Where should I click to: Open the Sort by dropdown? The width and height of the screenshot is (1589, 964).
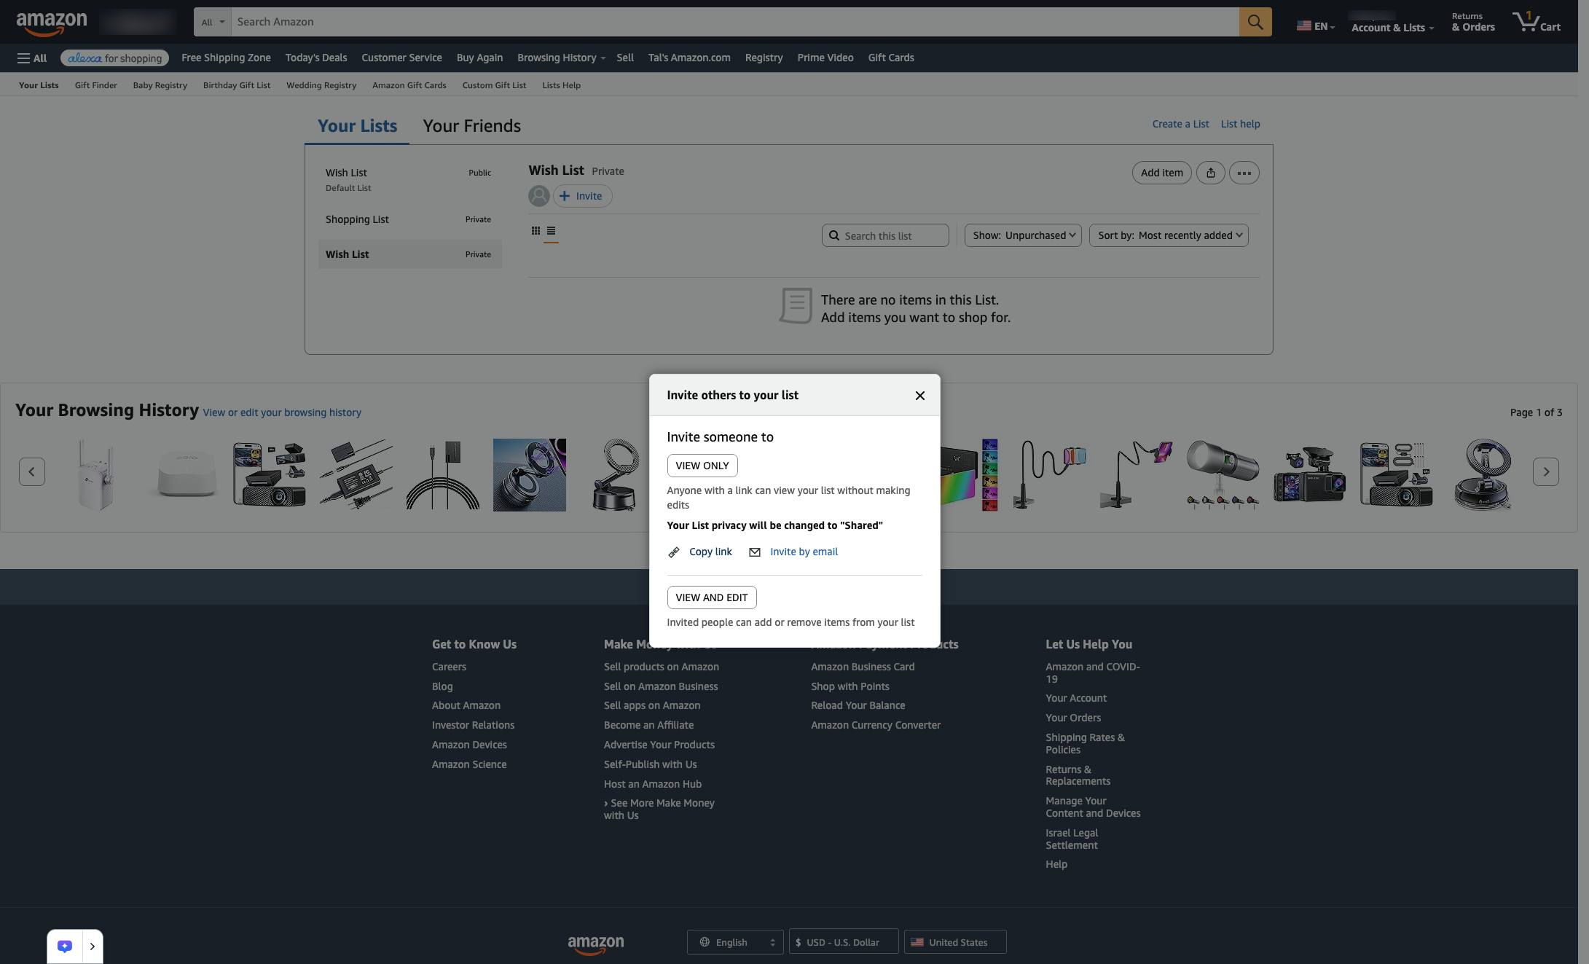point(1169,235)
